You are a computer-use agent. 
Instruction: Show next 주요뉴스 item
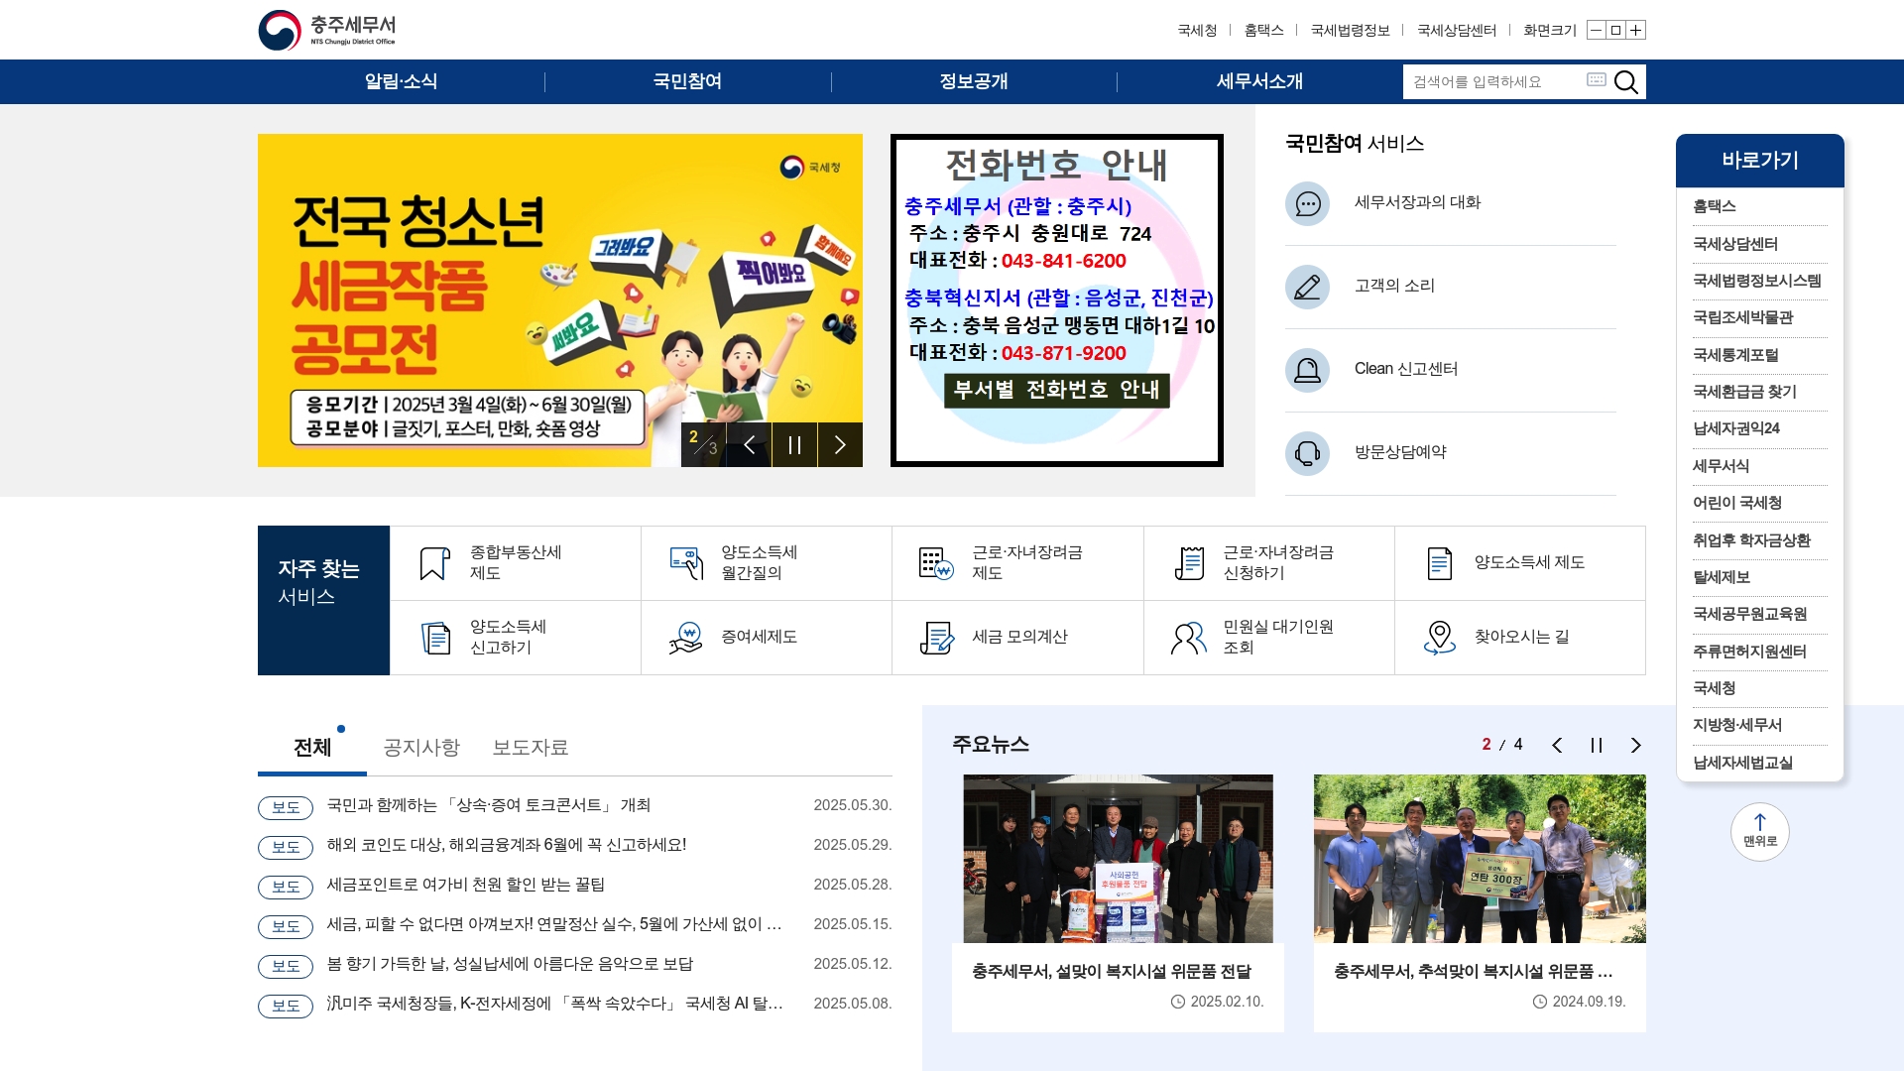click(1636, 746)
